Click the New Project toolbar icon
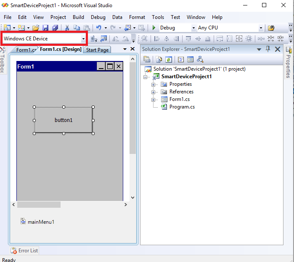Viewport: 294px width, 262px height. 7,28
